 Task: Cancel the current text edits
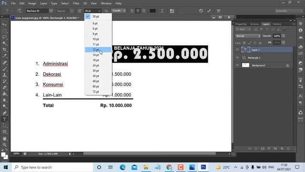(x=201, y=11)
